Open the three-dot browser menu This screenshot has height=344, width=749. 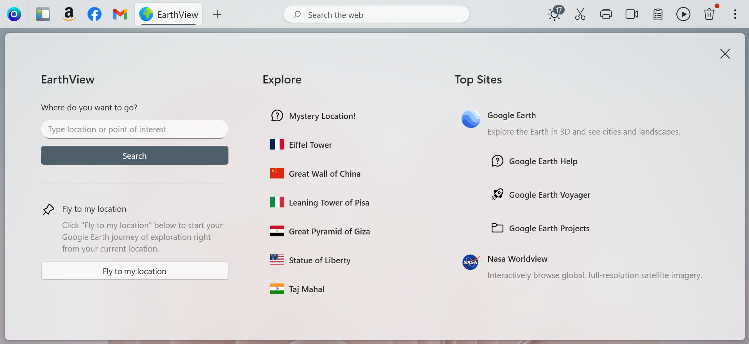[x=735, y=14]
